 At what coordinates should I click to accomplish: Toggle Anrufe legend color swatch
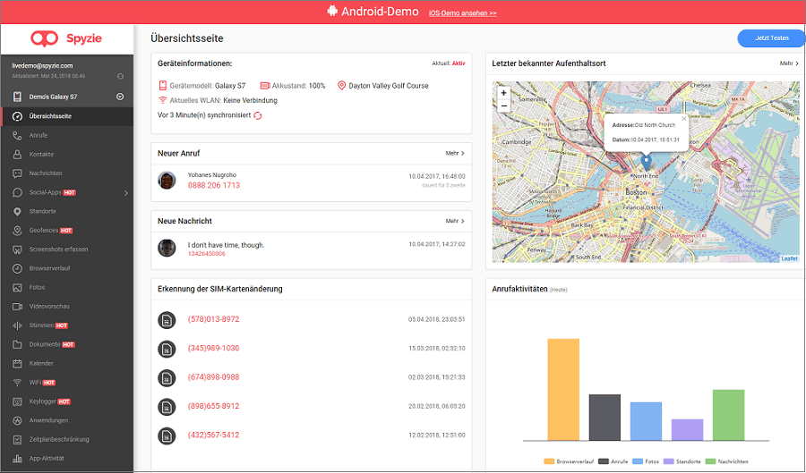click(604, 461)
